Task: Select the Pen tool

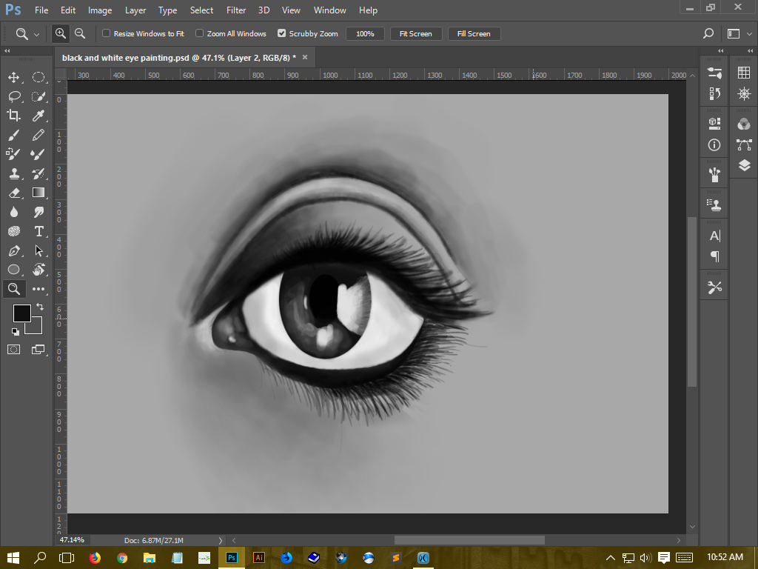Action: tap(14, 250)
